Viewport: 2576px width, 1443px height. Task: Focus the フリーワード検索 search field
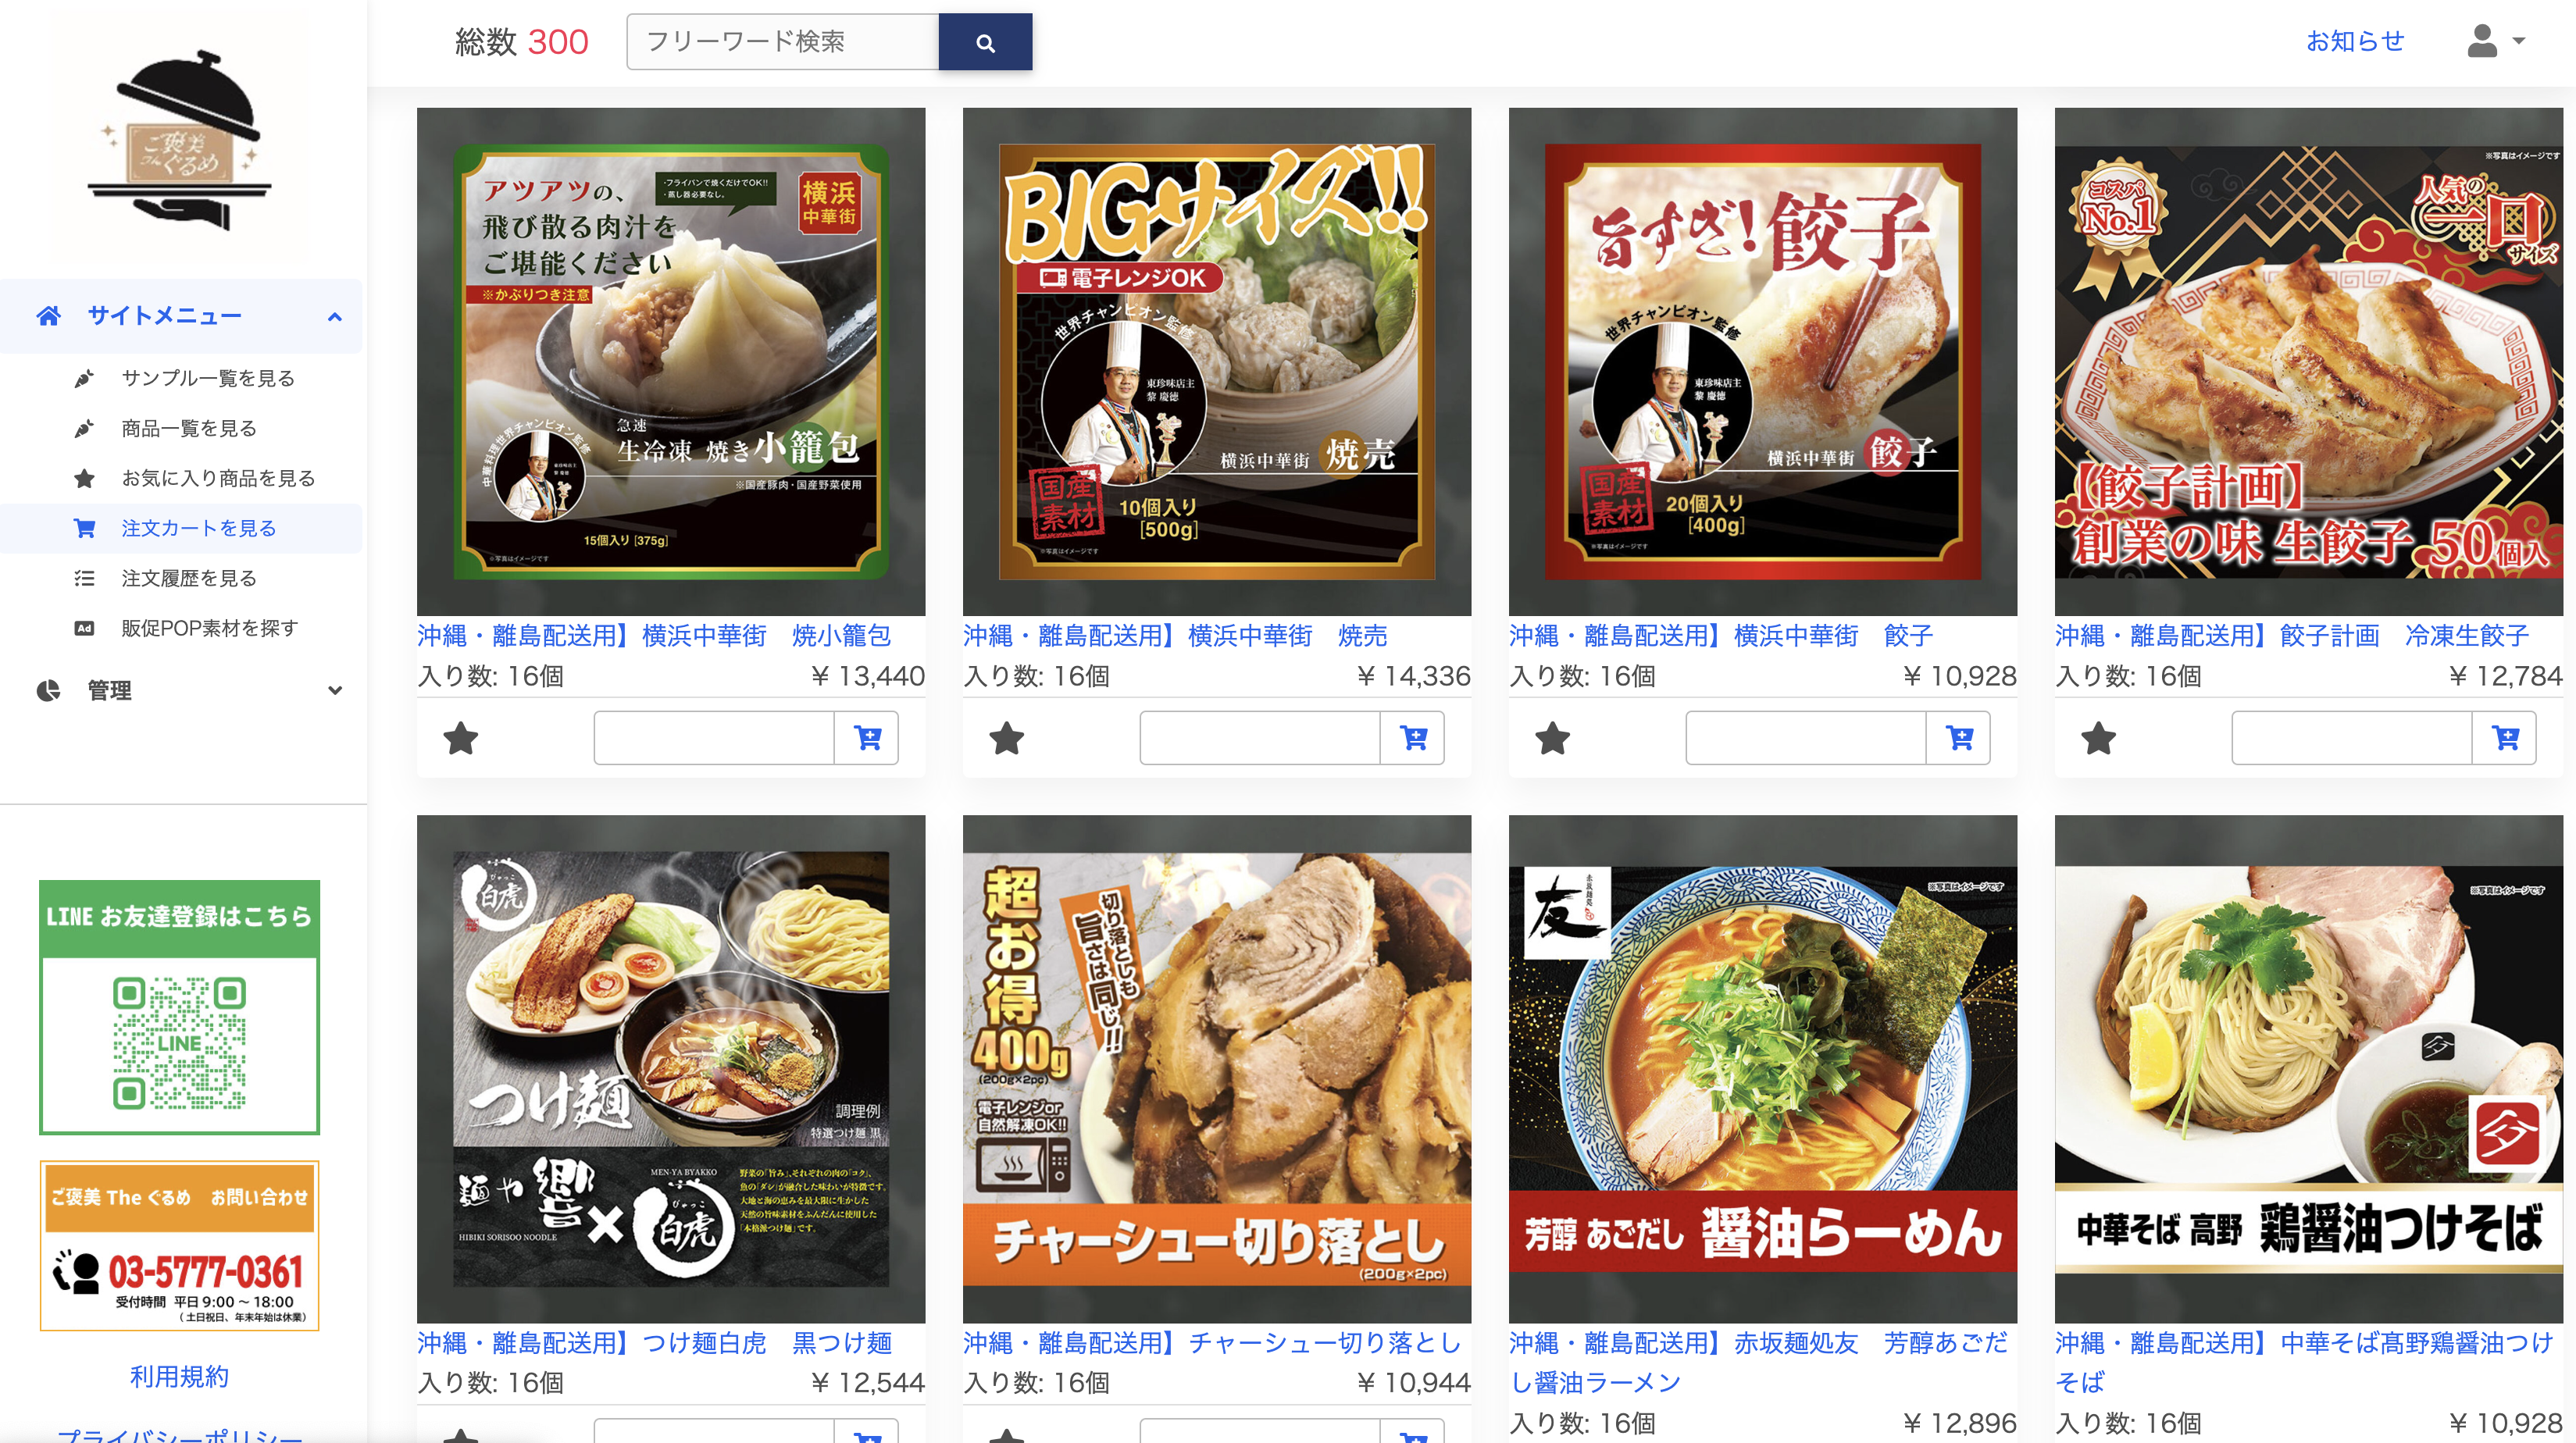783,42
